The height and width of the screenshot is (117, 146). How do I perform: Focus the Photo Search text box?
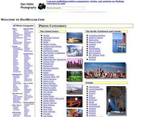73,8
